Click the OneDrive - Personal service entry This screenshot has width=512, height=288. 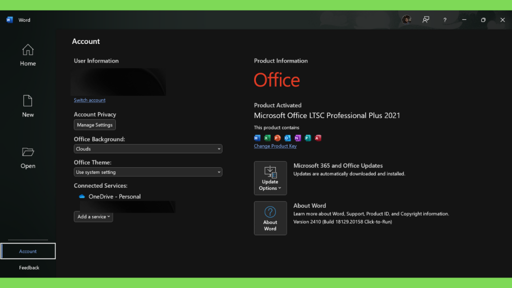pyautogui.click(x=114, y=196)
